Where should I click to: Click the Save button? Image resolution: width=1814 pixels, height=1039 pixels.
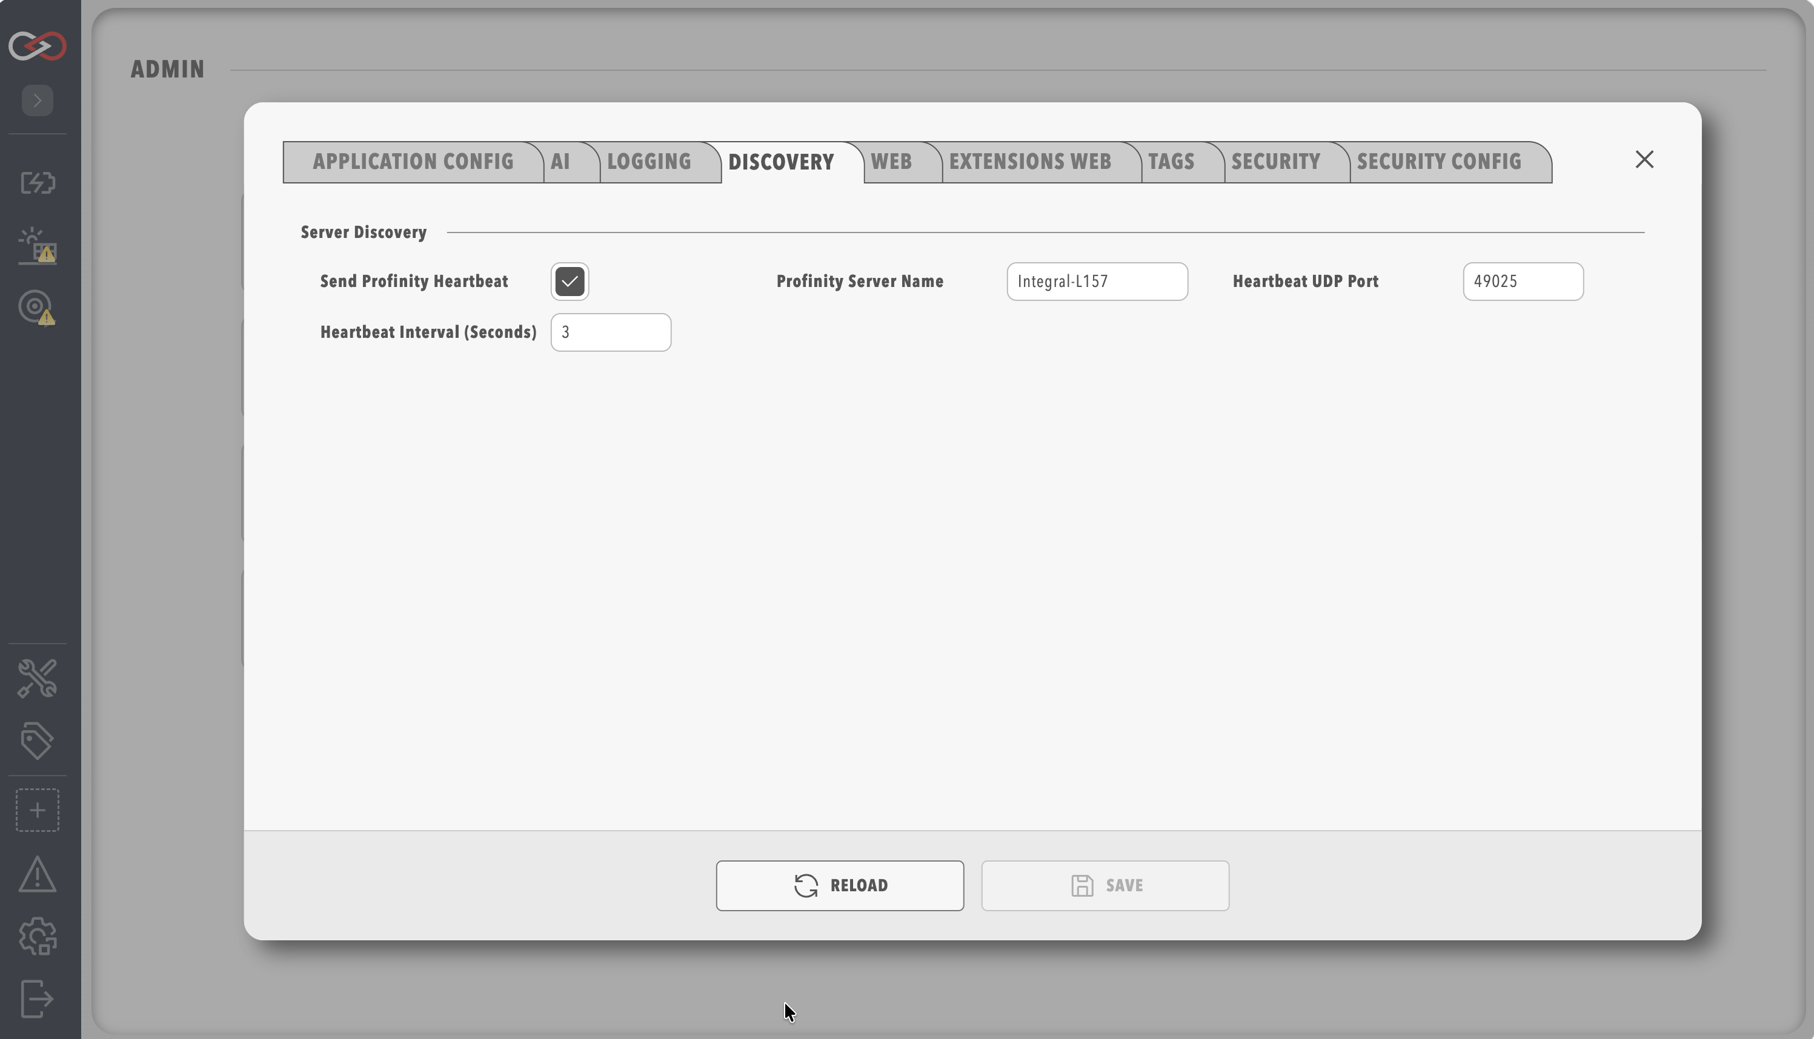tap(1105, 886)
